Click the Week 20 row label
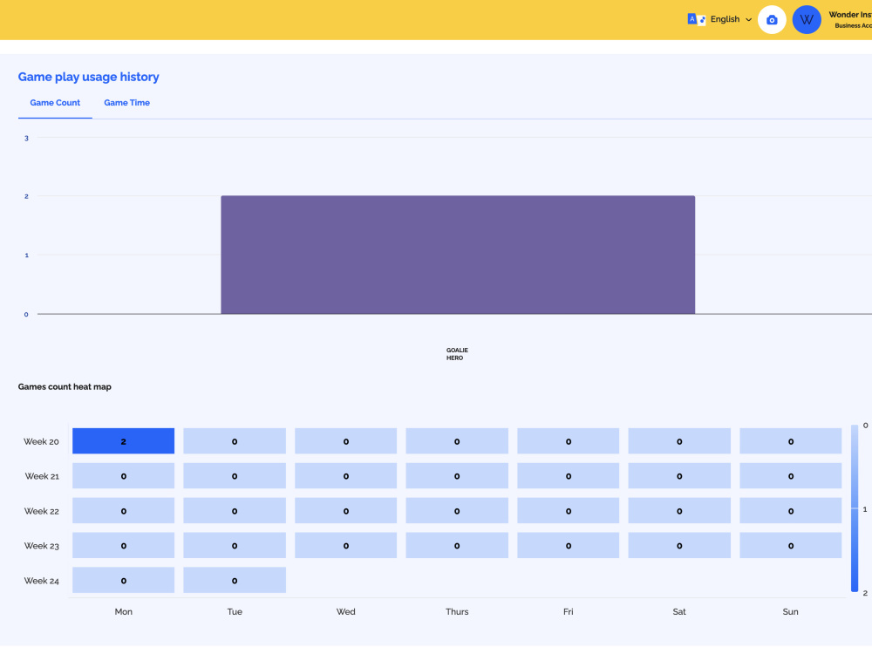 tap(41, 441)
